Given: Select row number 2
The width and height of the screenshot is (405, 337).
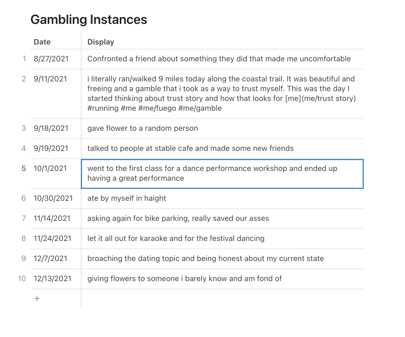Looking at the screenshot, I should pos(24,79).
